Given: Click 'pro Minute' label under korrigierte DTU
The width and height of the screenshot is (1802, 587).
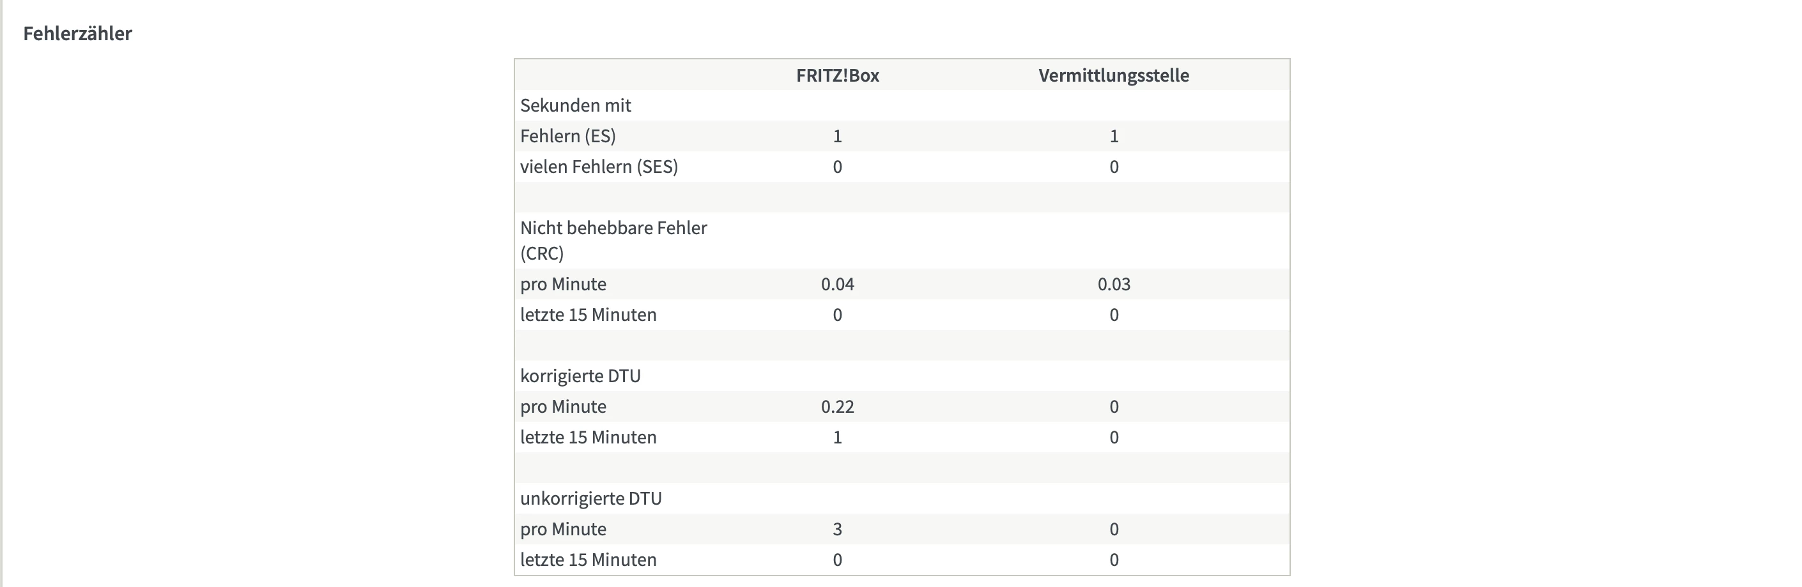Looking at the screenshot, I should tap(563, 406).
